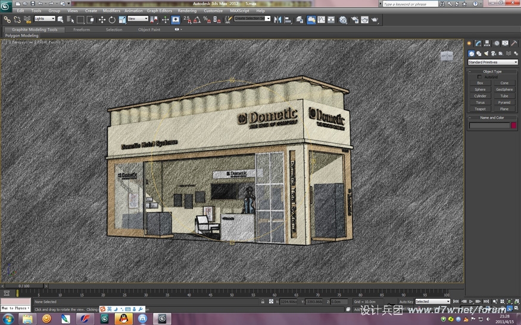Open the Material Editor icon
521x325 pixels.
pyautogui.click(x=343, y=20)
